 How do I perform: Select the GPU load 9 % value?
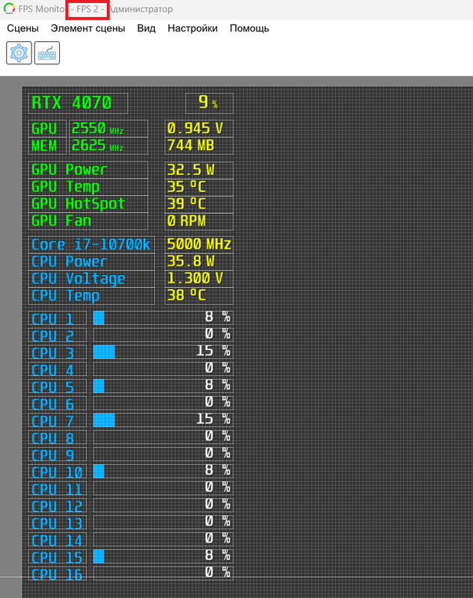pos(210,103)
